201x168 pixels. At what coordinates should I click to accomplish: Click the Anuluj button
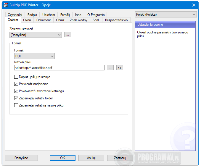(91, 158)
